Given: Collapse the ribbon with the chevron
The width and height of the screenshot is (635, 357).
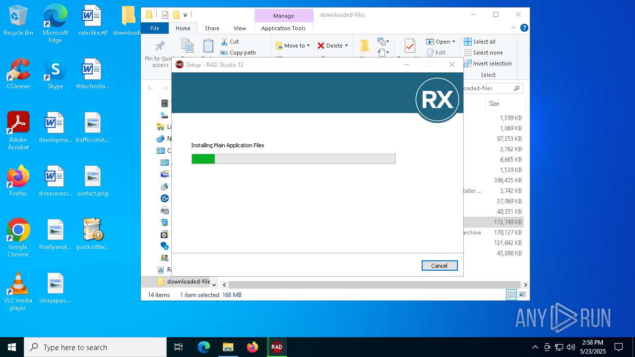Looking at the screenshot, I should pyautogui.click(x=513, y=28).
